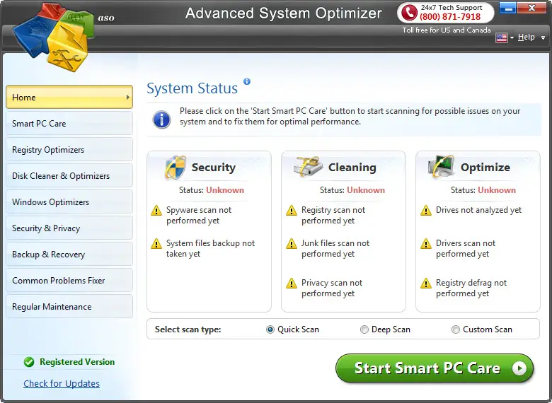The image size is (552, 403).
Task: Click the Registered Version label
Action: (x=77, y=362)
